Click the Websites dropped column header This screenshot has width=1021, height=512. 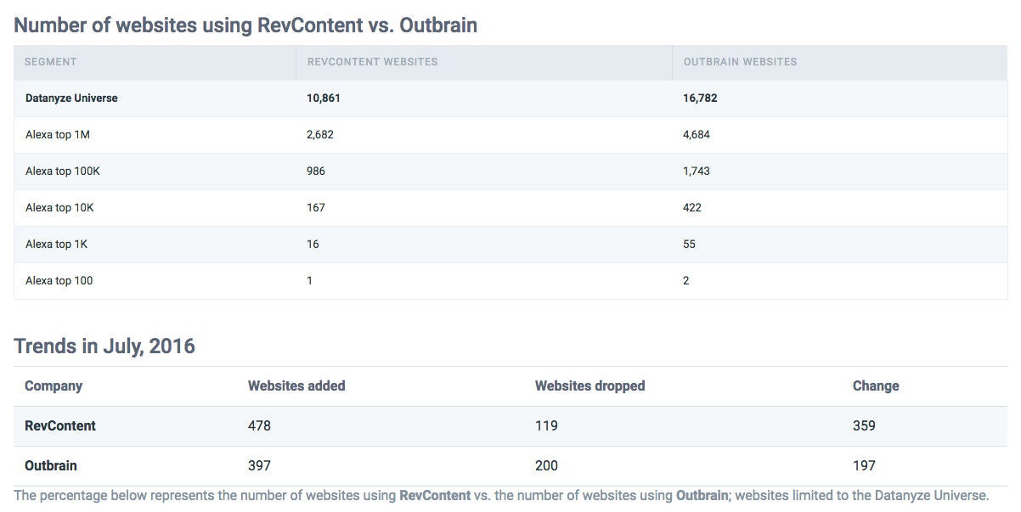tap(589, 386)
